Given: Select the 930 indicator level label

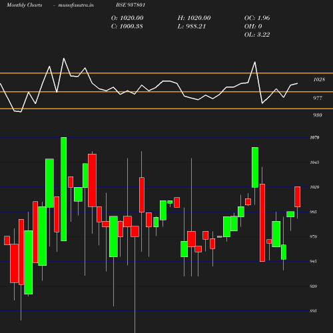Looking at the screenshot, I should point(318,115).
